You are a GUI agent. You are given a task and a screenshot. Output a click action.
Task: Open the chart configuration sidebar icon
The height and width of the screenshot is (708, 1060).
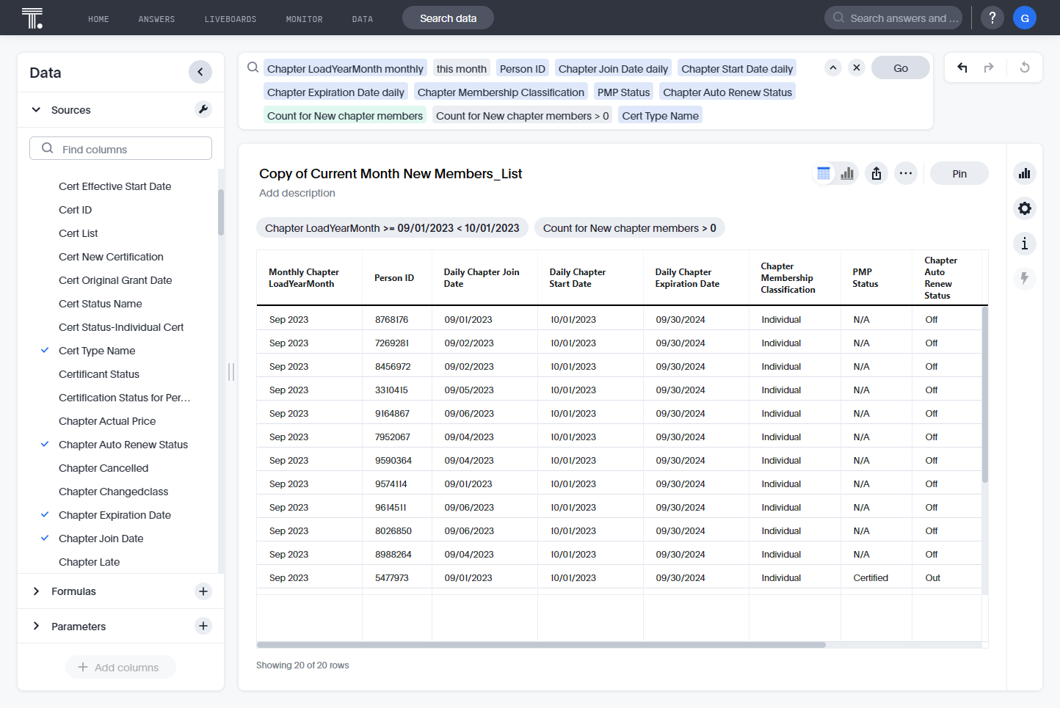click(x=1025, y=173)
